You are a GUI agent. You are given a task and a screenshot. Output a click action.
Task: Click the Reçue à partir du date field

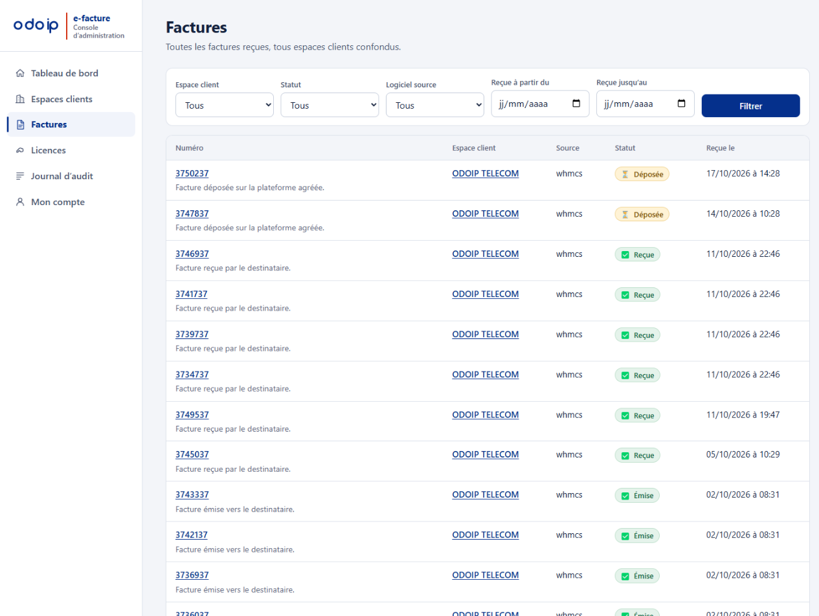(541, 104)
